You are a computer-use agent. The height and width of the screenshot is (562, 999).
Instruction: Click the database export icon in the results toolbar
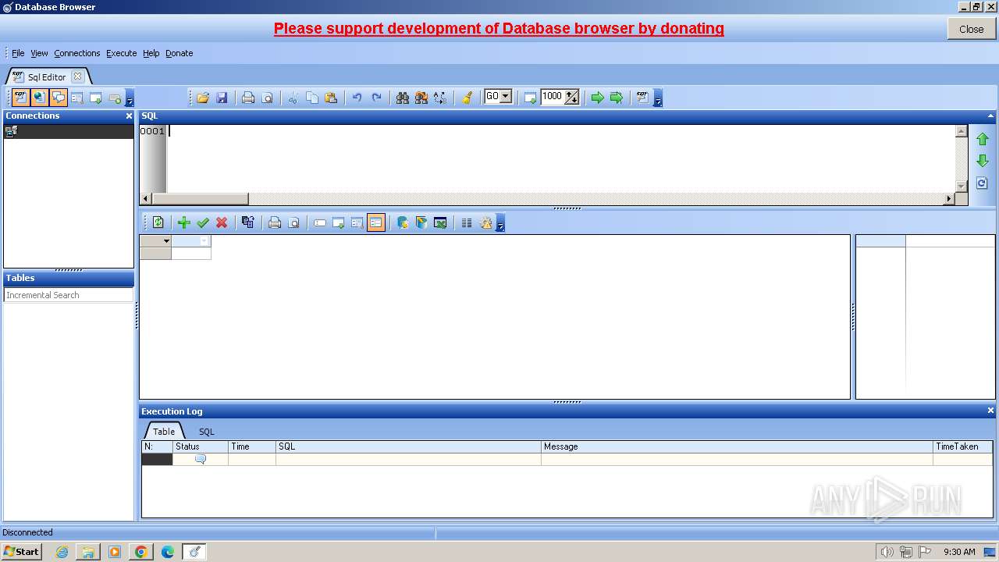[x=403, y=222]
